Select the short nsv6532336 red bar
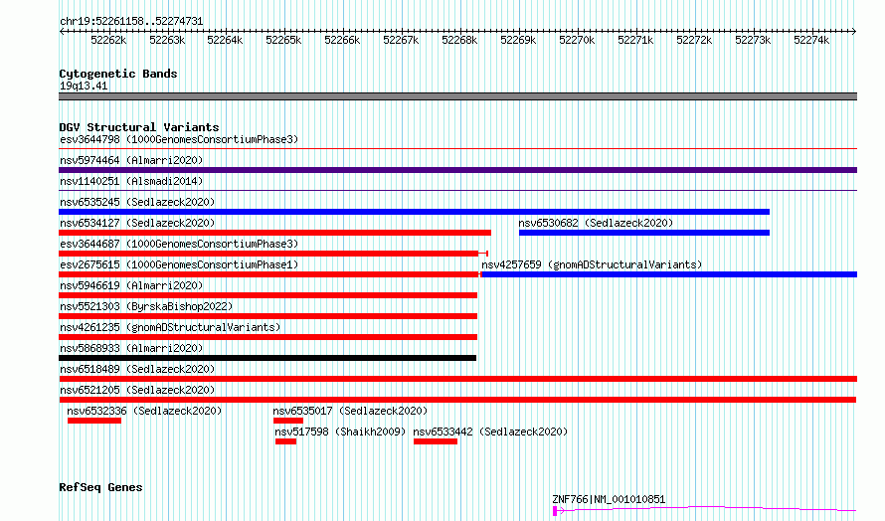Image resolution: width=885 pixels, height=521 pixels. click(94, 421)
